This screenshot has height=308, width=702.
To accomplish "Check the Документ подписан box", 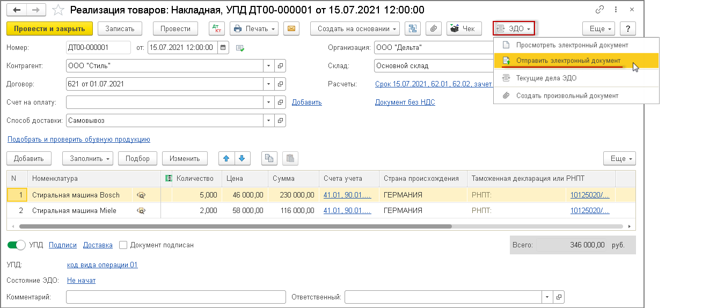I will (123, 245).
